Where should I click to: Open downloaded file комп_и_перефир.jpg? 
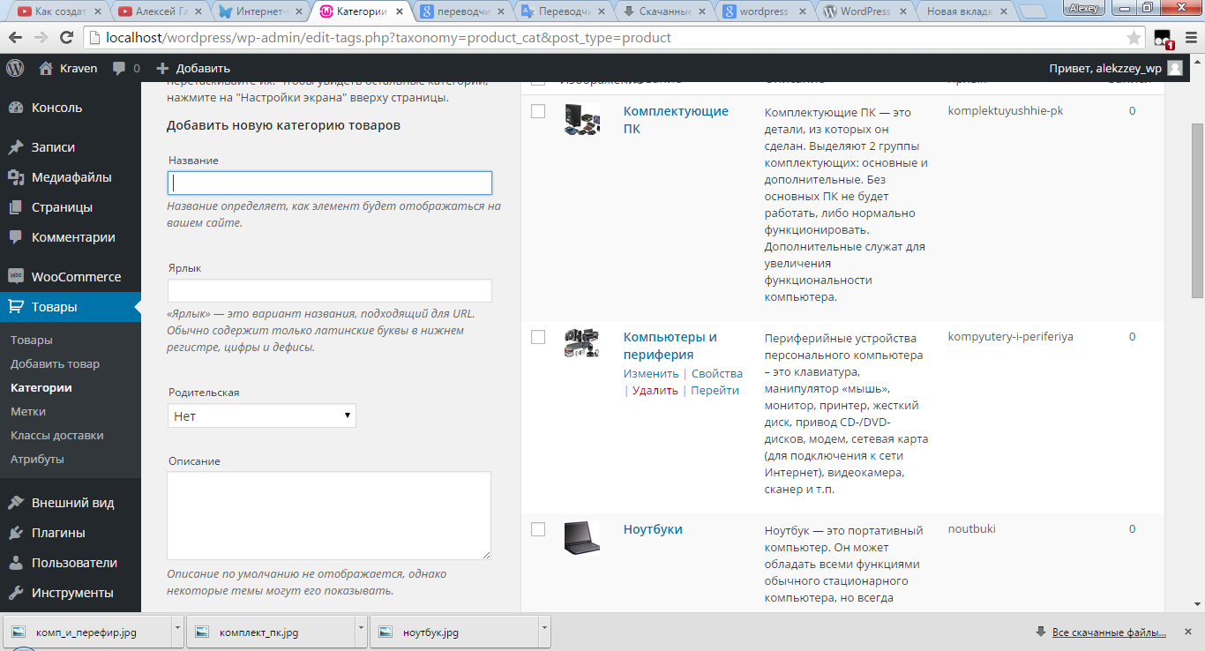click(x=86, y=632)
